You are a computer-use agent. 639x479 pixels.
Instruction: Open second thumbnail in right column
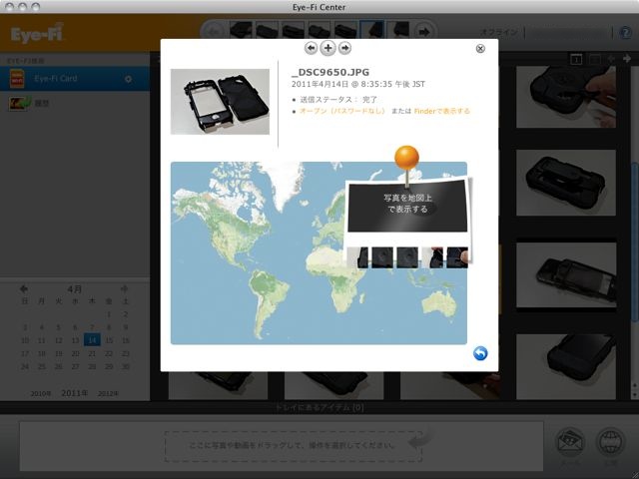(566, 183)
